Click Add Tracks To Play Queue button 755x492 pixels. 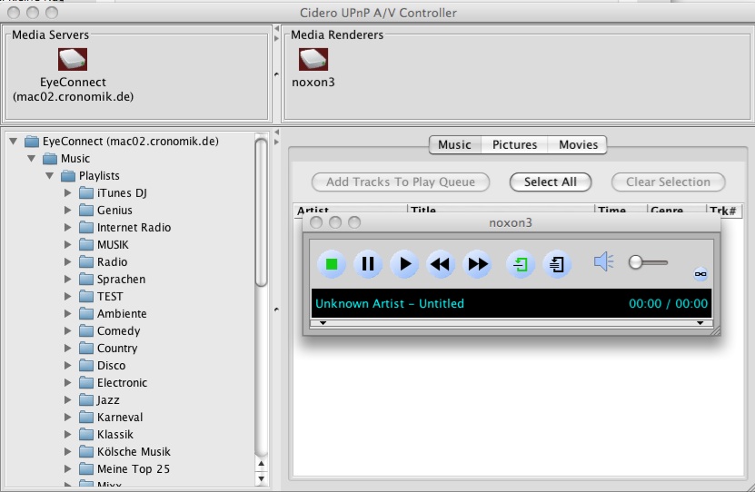point(401,182)
